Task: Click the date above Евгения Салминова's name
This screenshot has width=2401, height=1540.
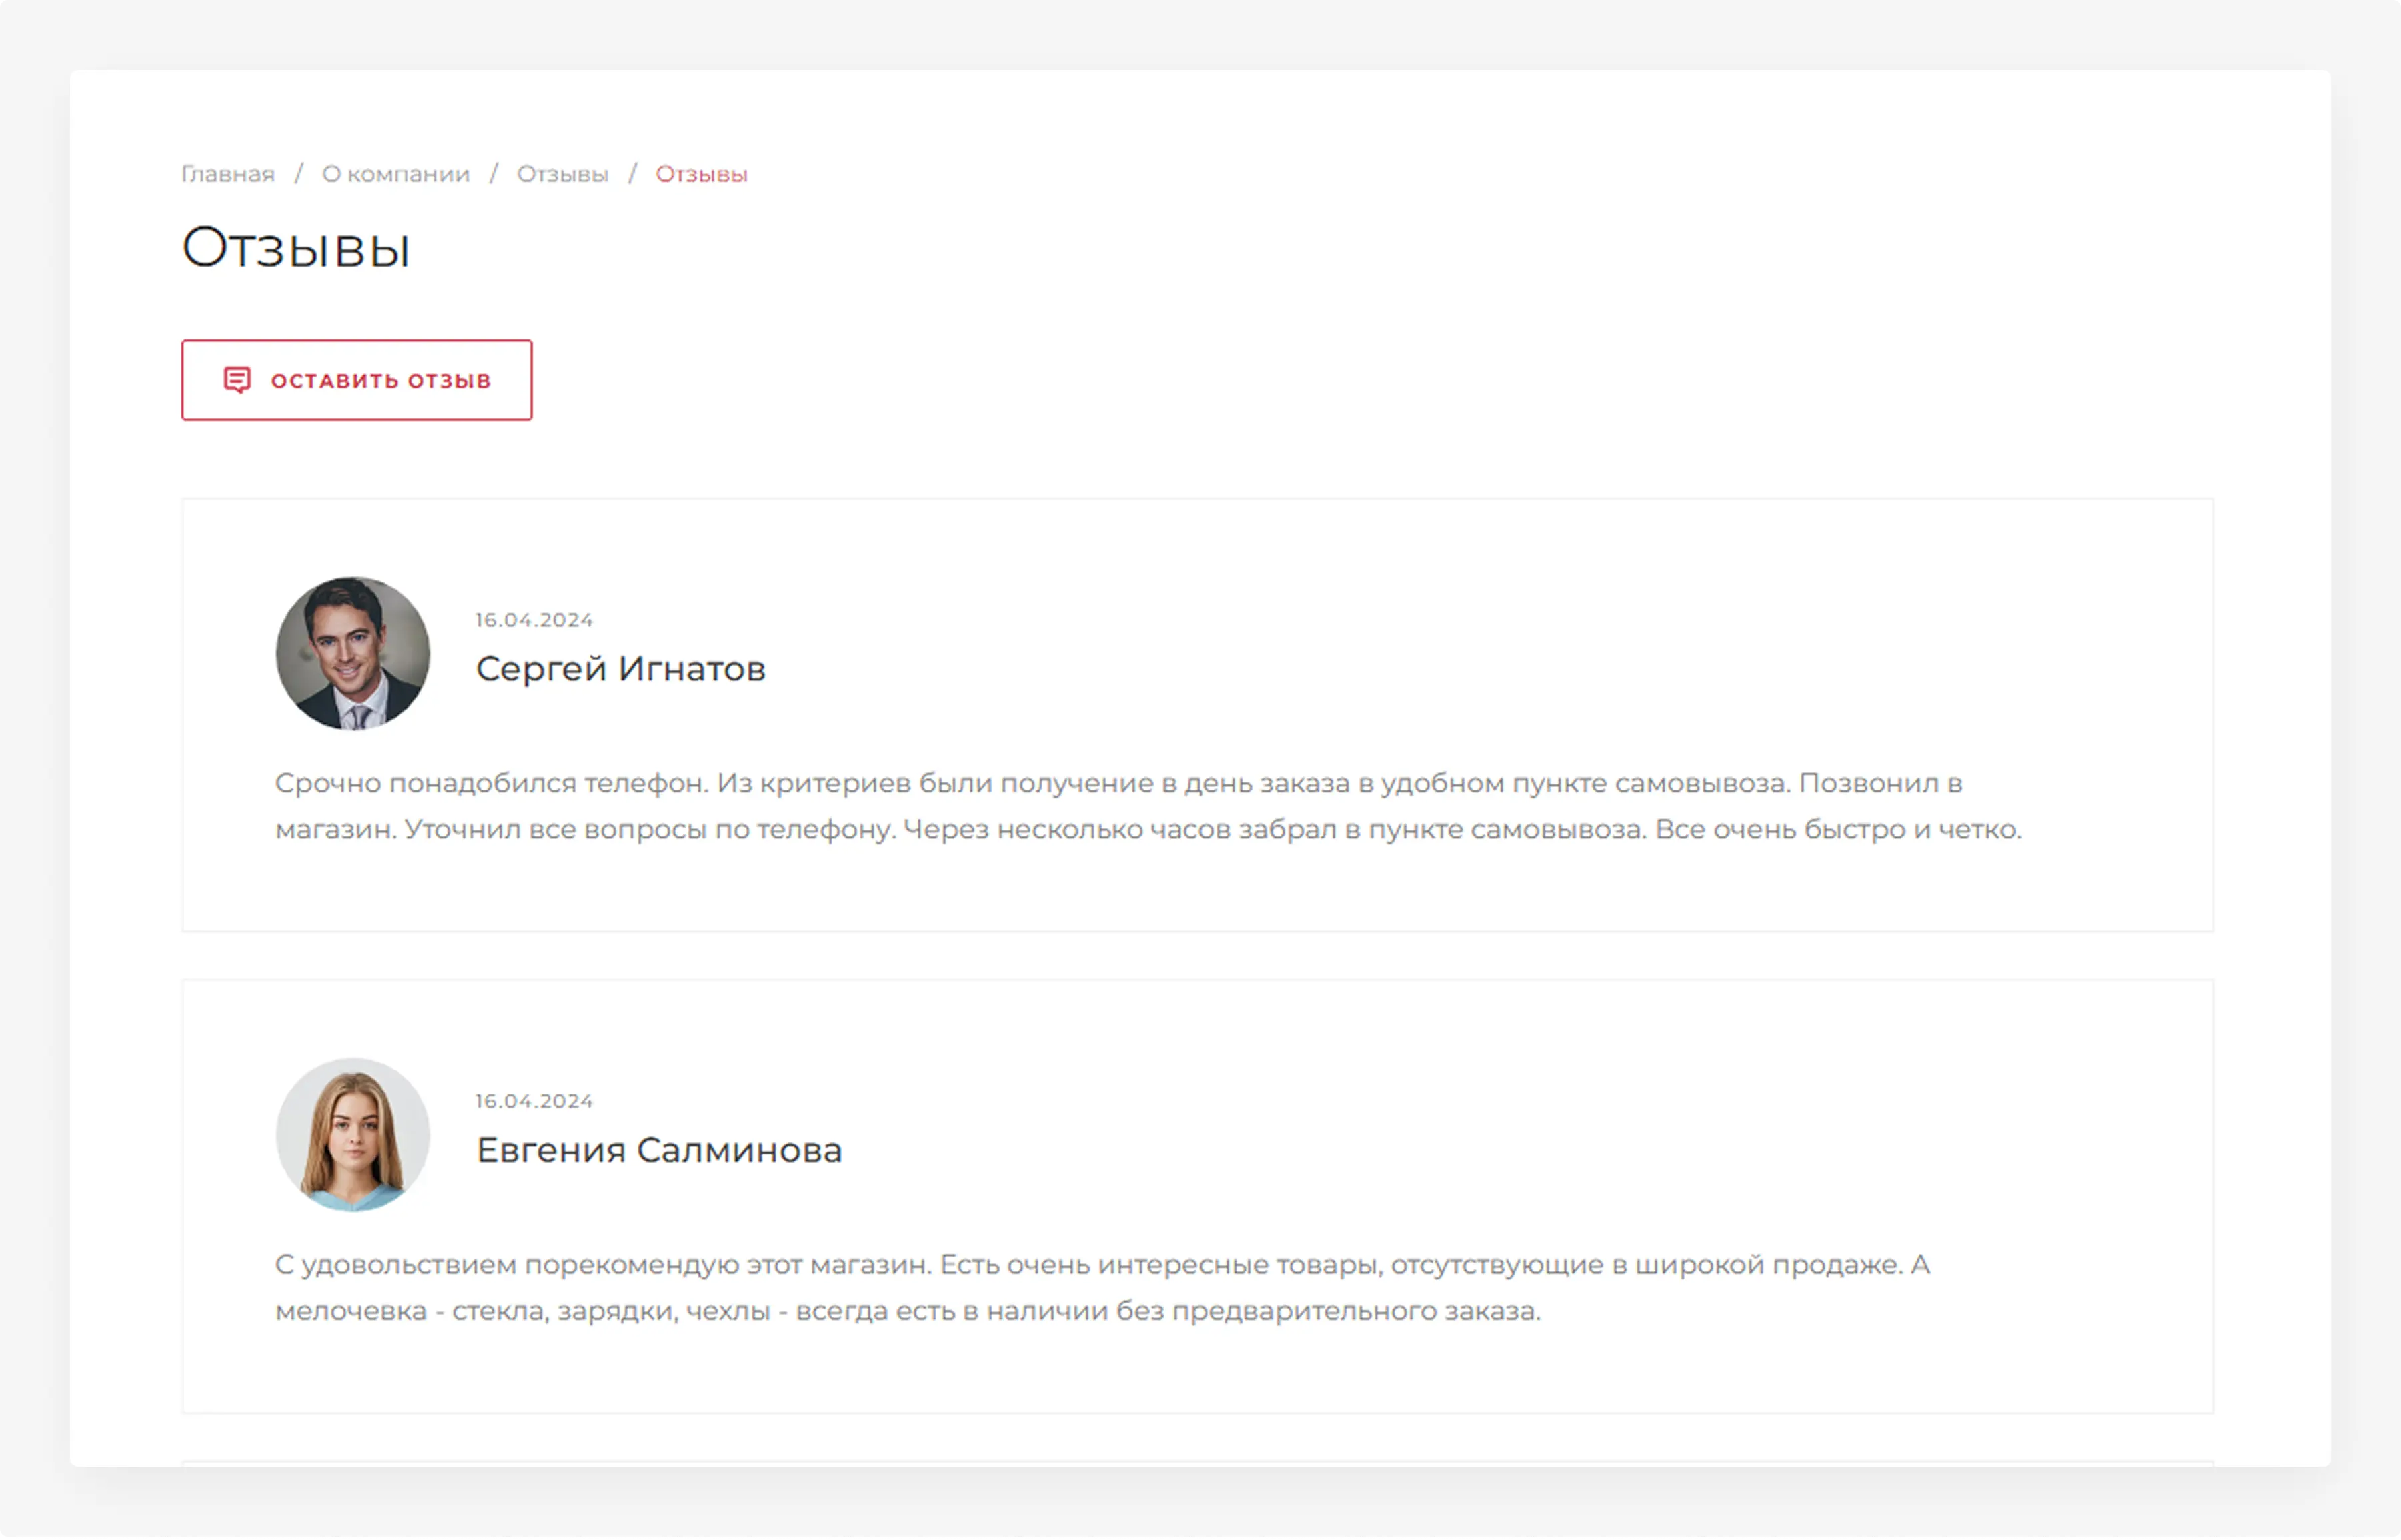Action: point(534,1101)
